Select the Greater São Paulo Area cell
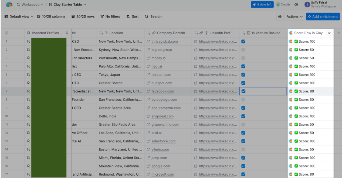 tap(121, 125)
